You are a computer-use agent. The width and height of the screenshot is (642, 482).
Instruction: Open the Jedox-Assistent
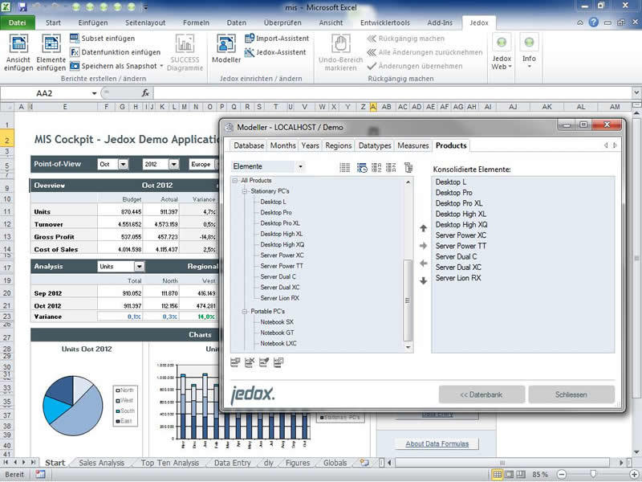275,52
